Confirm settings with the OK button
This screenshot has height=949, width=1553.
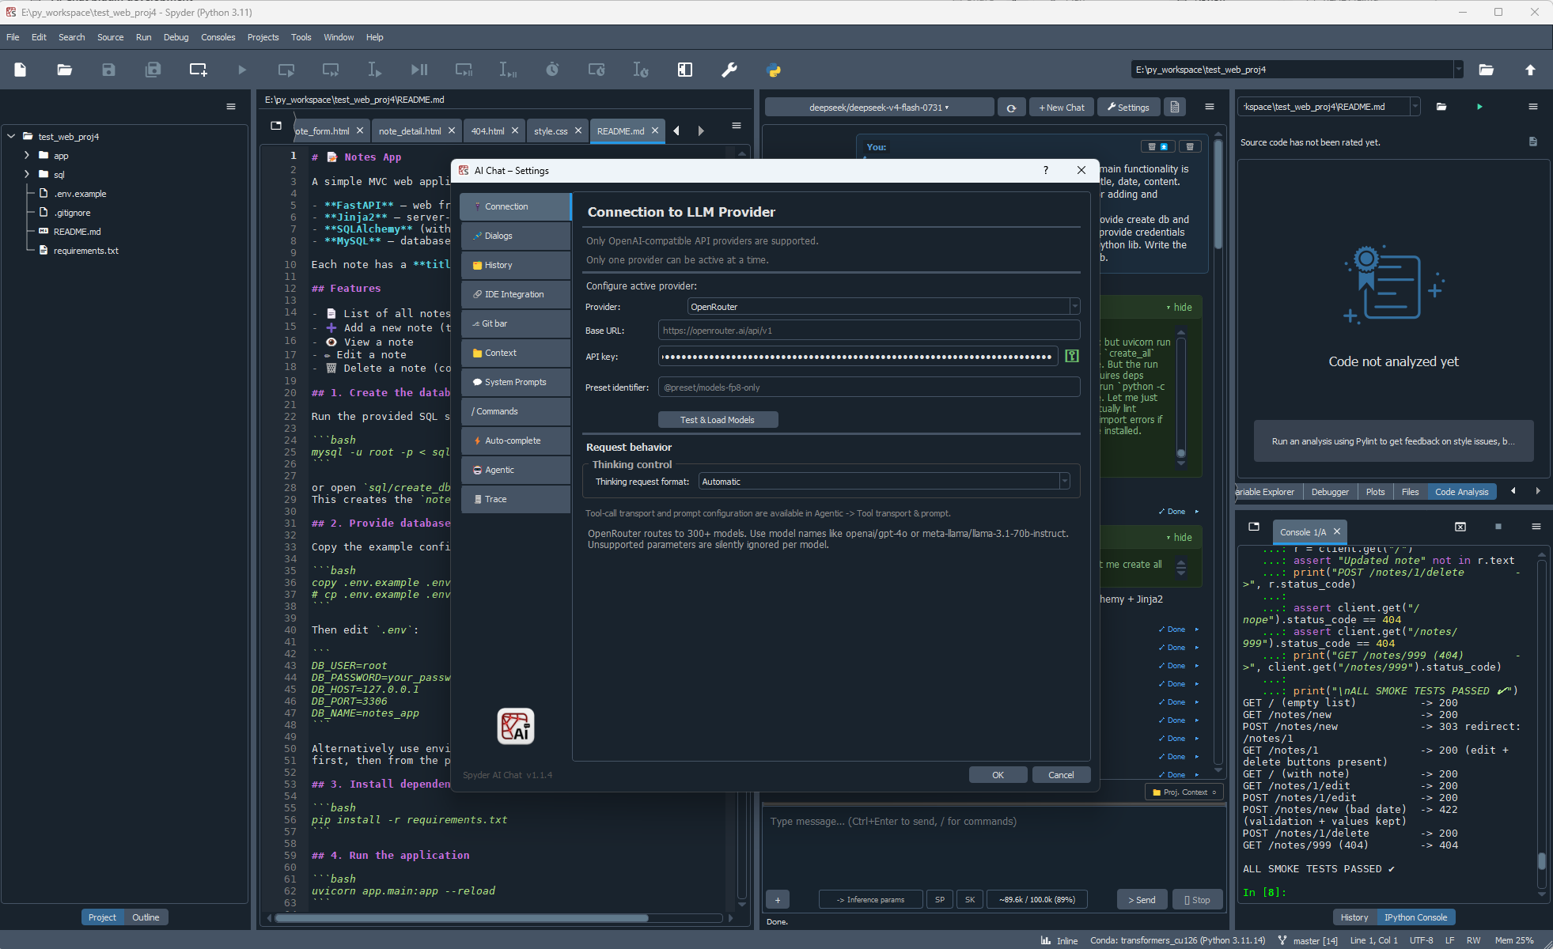998,775
